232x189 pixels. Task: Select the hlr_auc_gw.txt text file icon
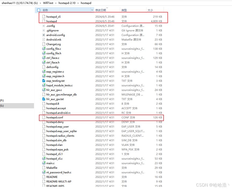click(44, 99)
